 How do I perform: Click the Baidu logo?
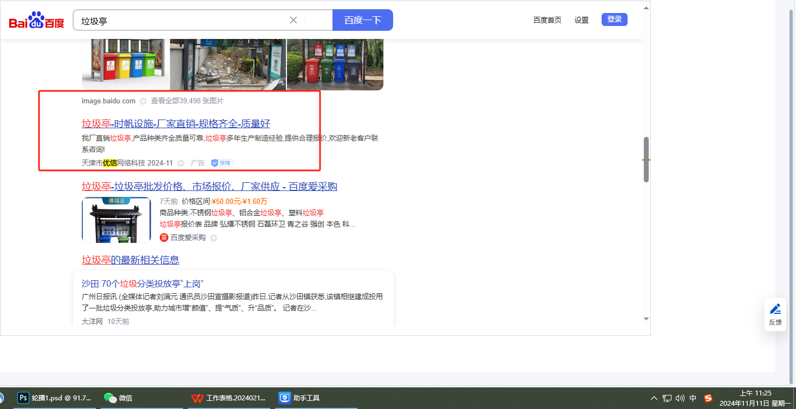coord(36,21)
